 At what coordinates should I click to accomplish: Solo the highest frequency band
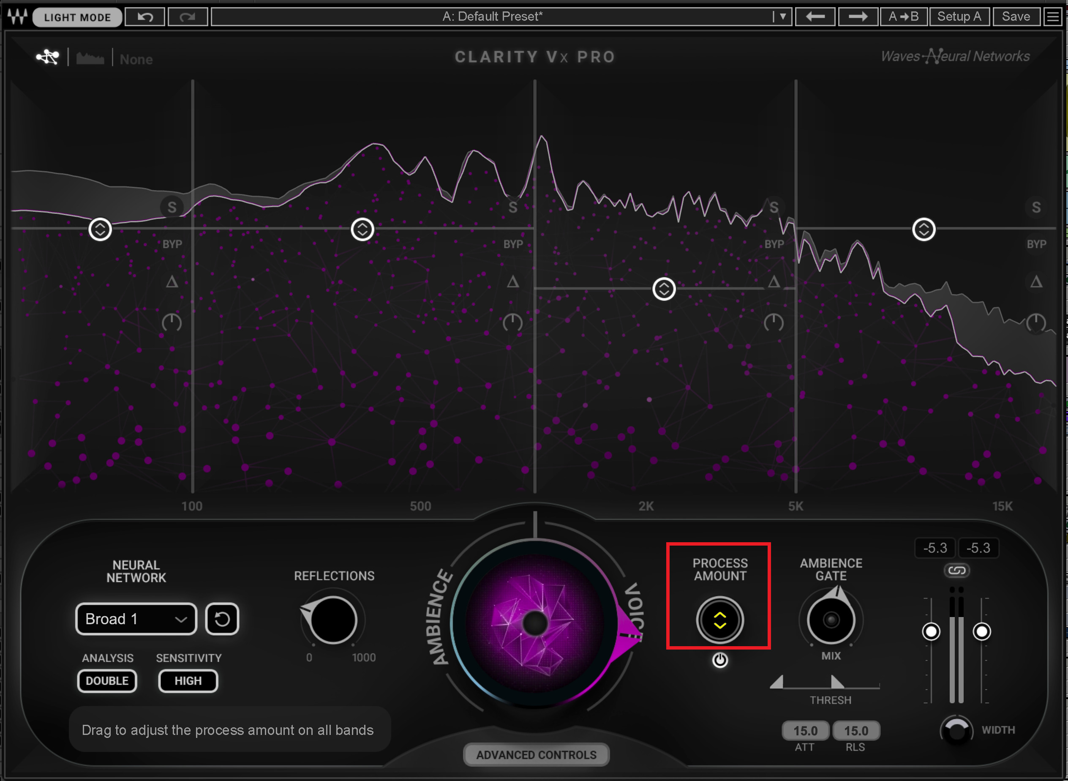coord(1036,207)
